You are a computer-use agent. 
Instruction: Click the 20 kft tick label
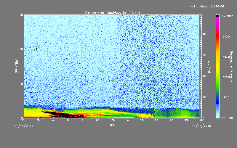coord(204,76)
